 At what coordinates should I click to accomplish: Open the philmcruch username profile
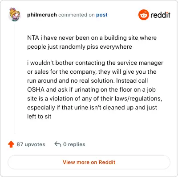pos(42,15)
